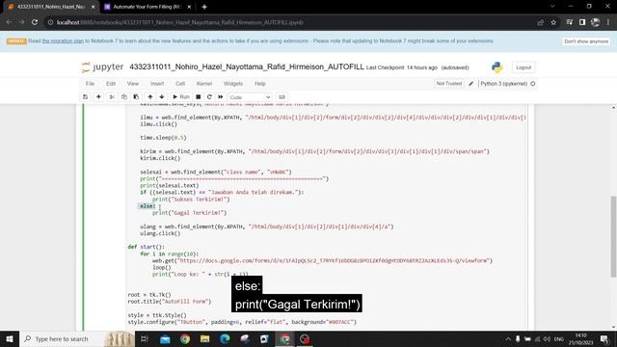617x347 pixels.
Task: Open Chrome three-dot menu
Action: pyautogui.click(x=608, y=22)
